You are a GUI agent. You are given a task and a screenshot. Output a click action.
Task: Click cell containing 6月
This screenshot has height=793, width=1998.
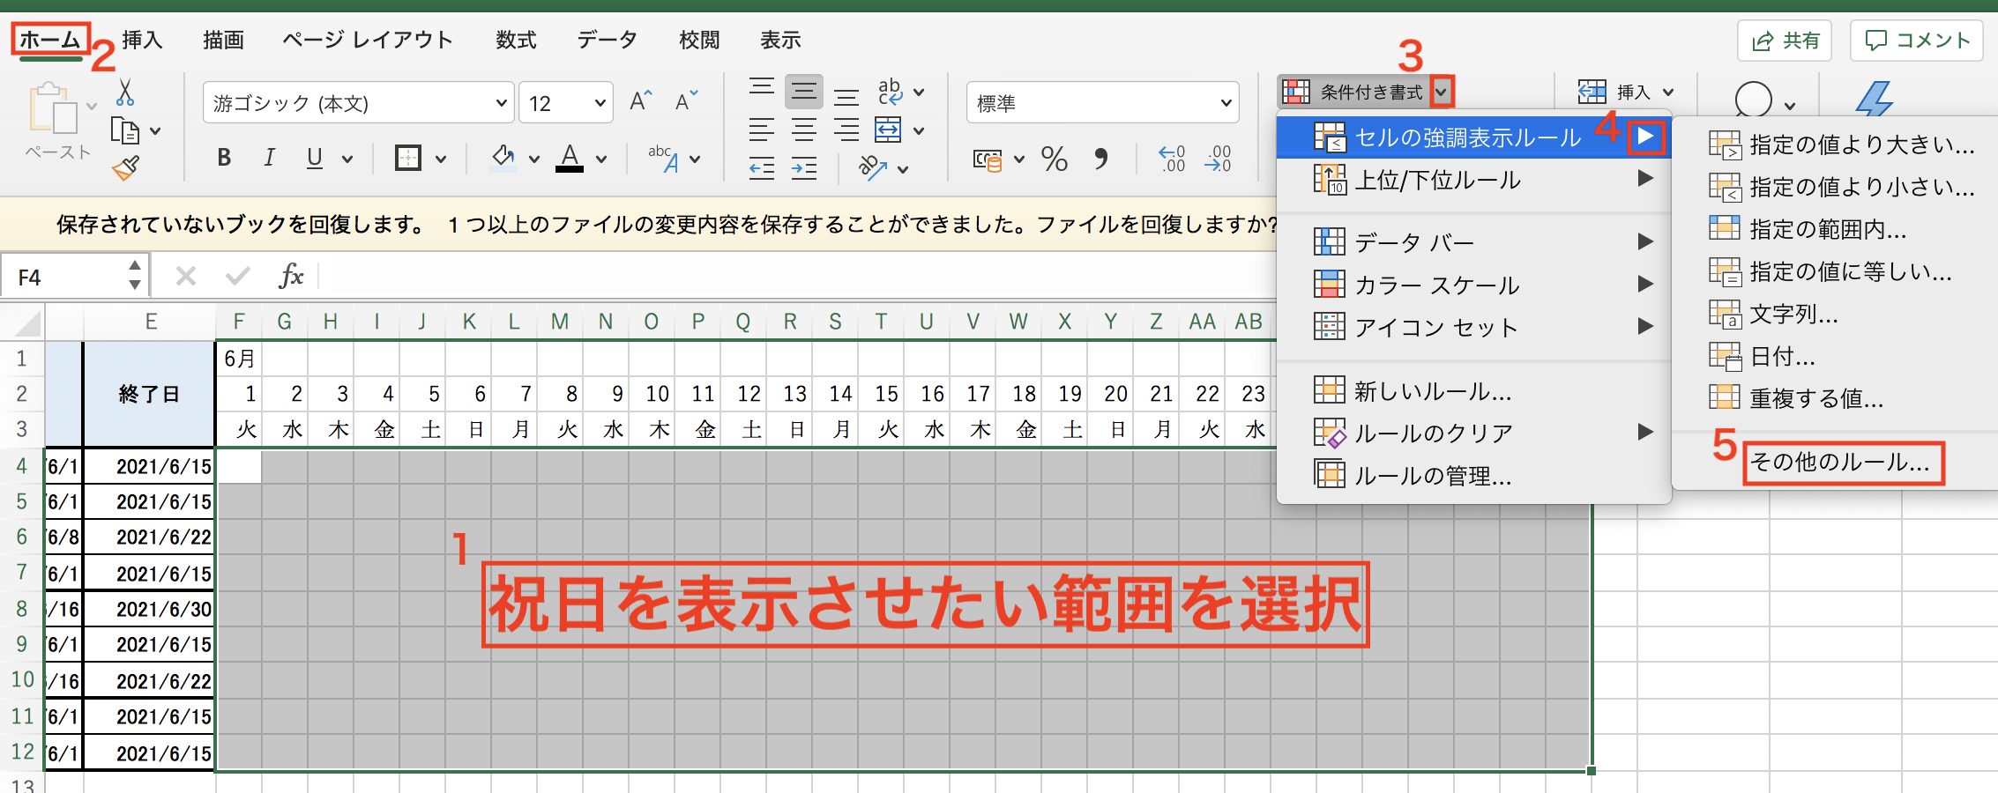[x=240, y=359]
